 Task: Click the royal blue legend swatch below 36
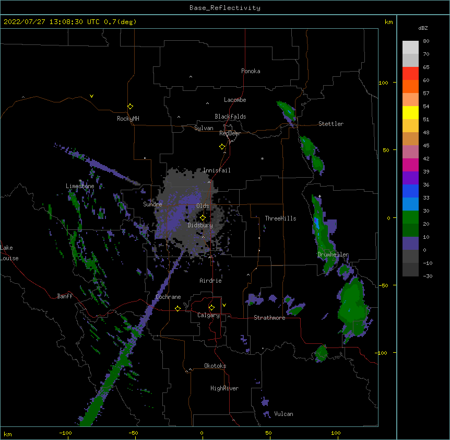pos(410,191)
